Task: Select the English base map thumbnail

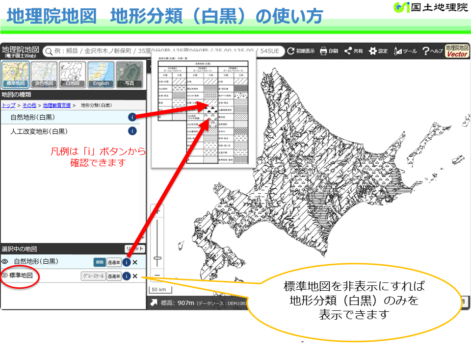Action: tap(101, 75)
